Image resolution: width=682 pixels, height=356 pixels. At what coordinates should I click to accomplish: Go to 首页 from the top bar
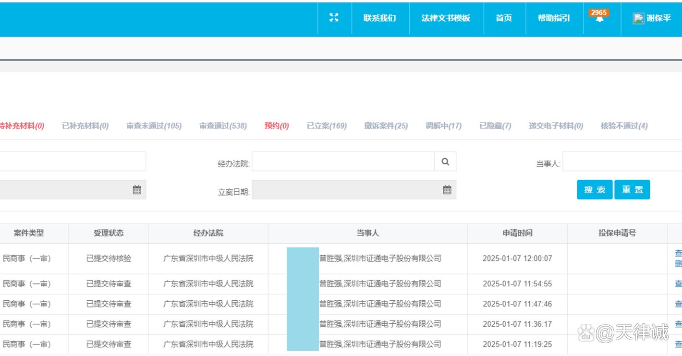click(x=504, y=18)
